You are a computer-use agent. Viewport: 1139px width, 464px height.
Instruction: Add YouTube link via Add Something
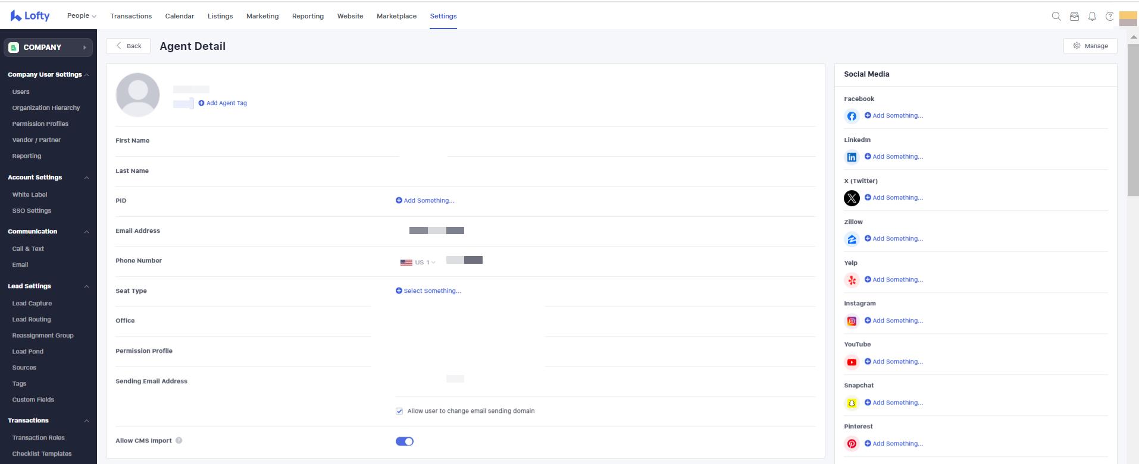894,361
